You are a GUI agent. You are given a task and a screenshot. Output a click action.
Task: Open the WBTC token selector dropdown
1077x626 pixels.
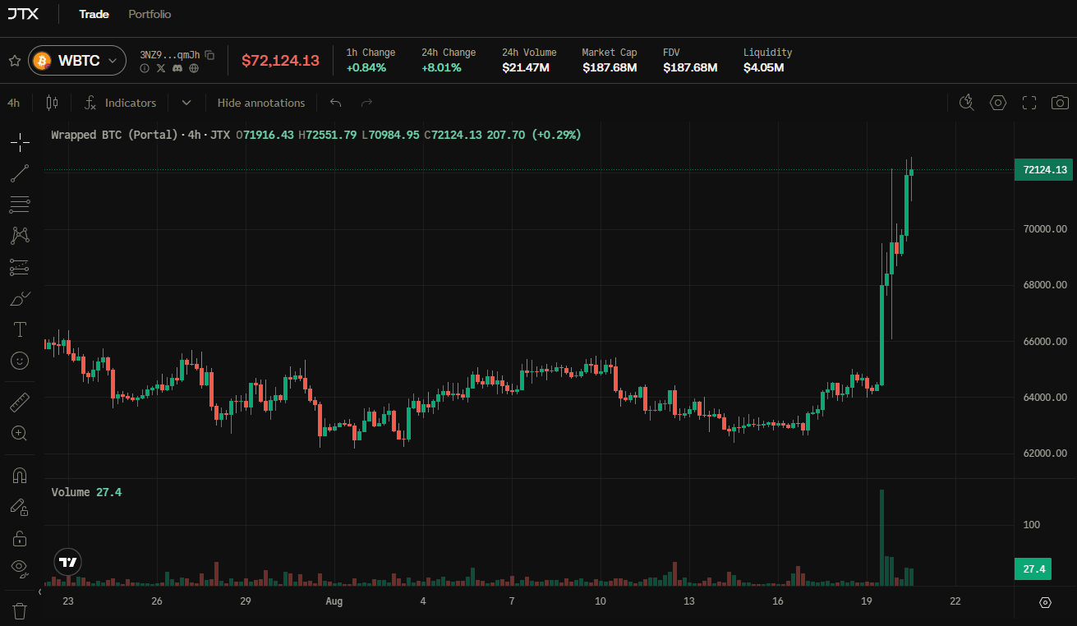[77, 61]
